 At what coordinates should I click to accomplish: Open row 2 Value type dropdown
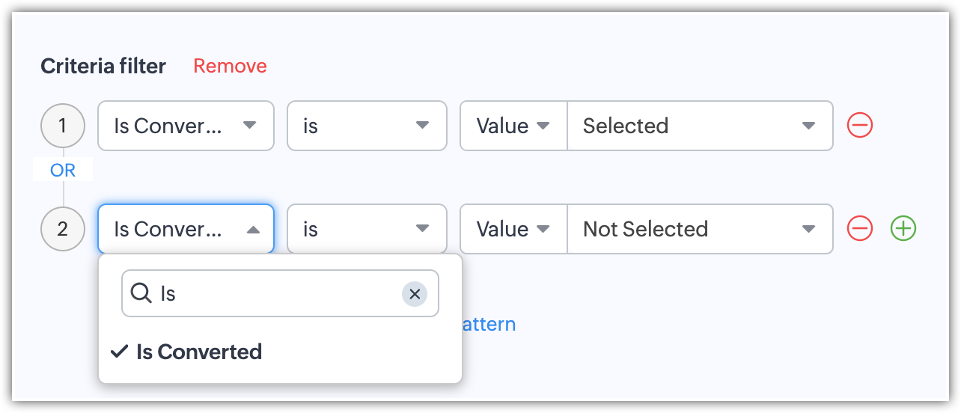click(x=513, y=229)
